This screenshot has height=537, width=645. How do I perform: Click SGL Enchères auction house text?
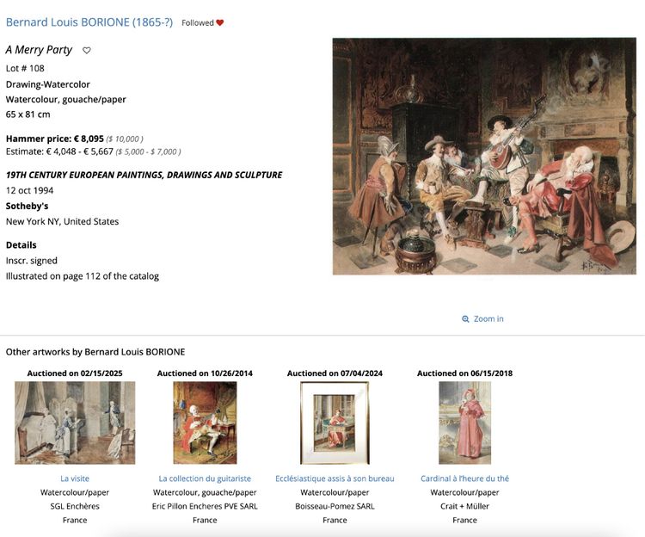click(x=75, y=506)
